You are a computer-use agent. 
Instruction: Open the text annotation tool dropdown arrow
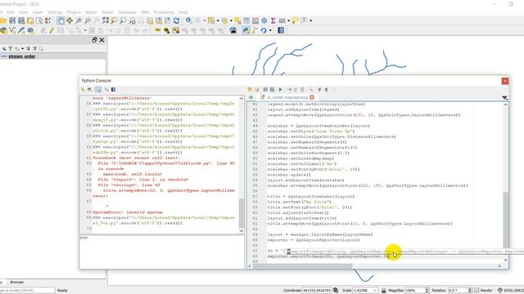coord(311,20)
